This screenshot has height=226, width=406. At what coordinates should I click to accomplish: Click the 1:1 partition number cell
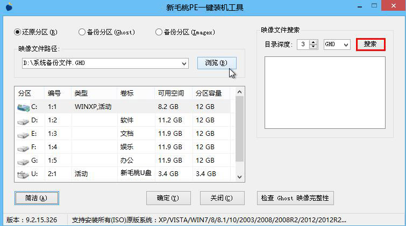coord(52,107)
